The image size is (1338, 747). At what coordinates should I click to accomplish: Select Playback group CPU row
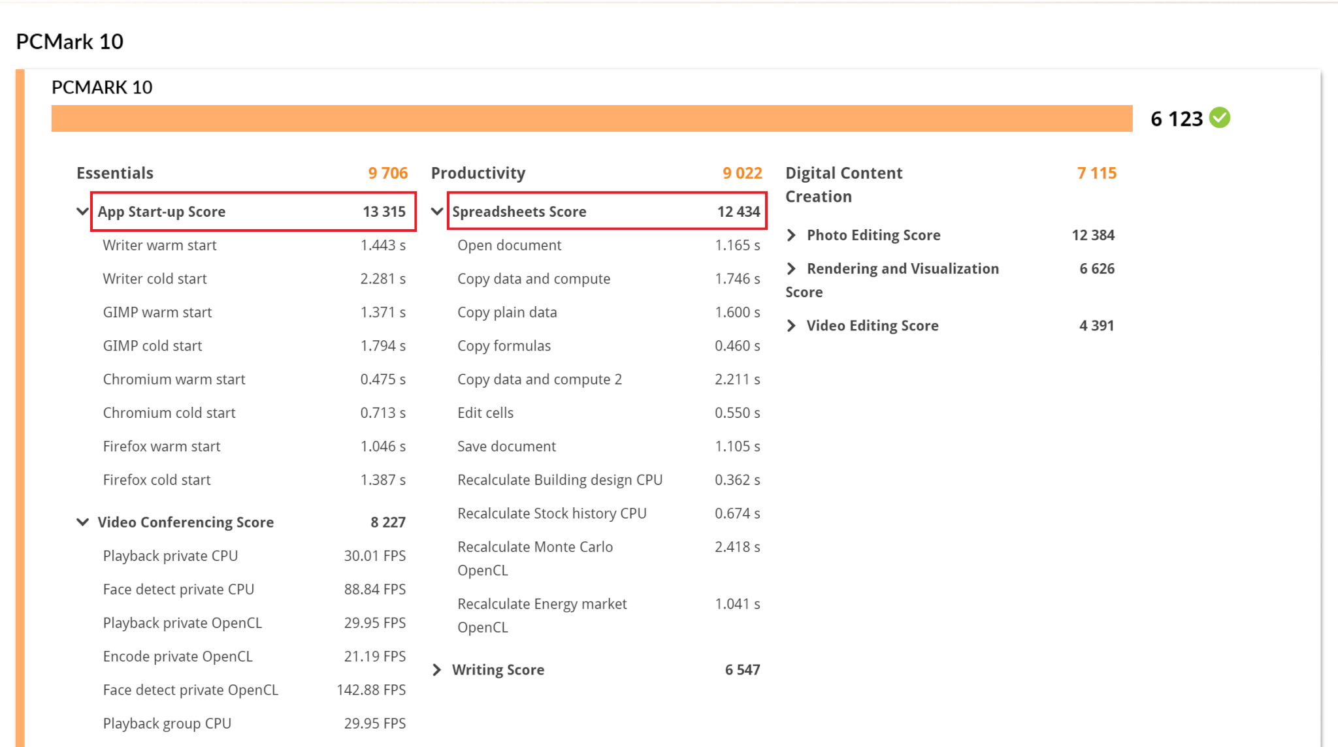click(254, 724)
